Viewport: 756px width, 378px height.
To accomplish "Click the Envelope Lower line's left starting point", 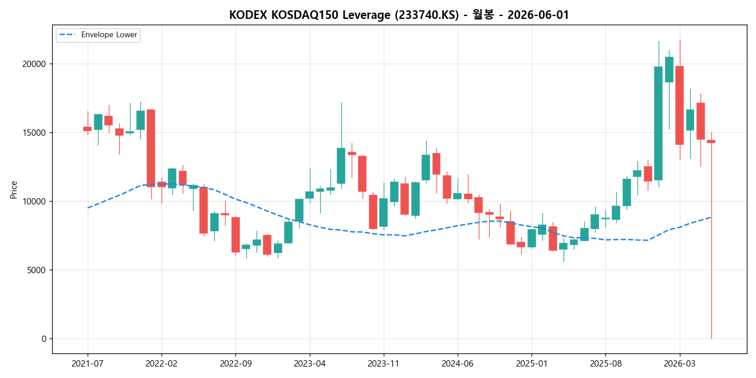I will coord(88,208).
